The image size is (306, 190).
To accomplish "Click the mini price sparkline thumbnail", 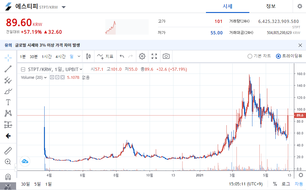I will pos(127,27).
